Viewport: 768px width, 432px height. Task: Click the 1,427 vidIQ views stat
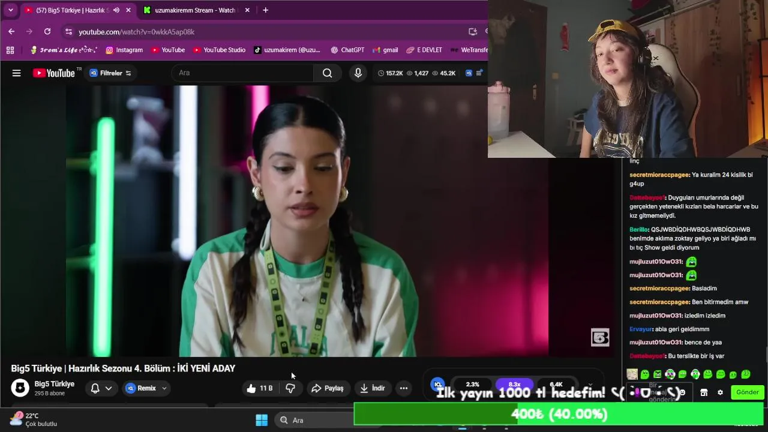point(418,73)
